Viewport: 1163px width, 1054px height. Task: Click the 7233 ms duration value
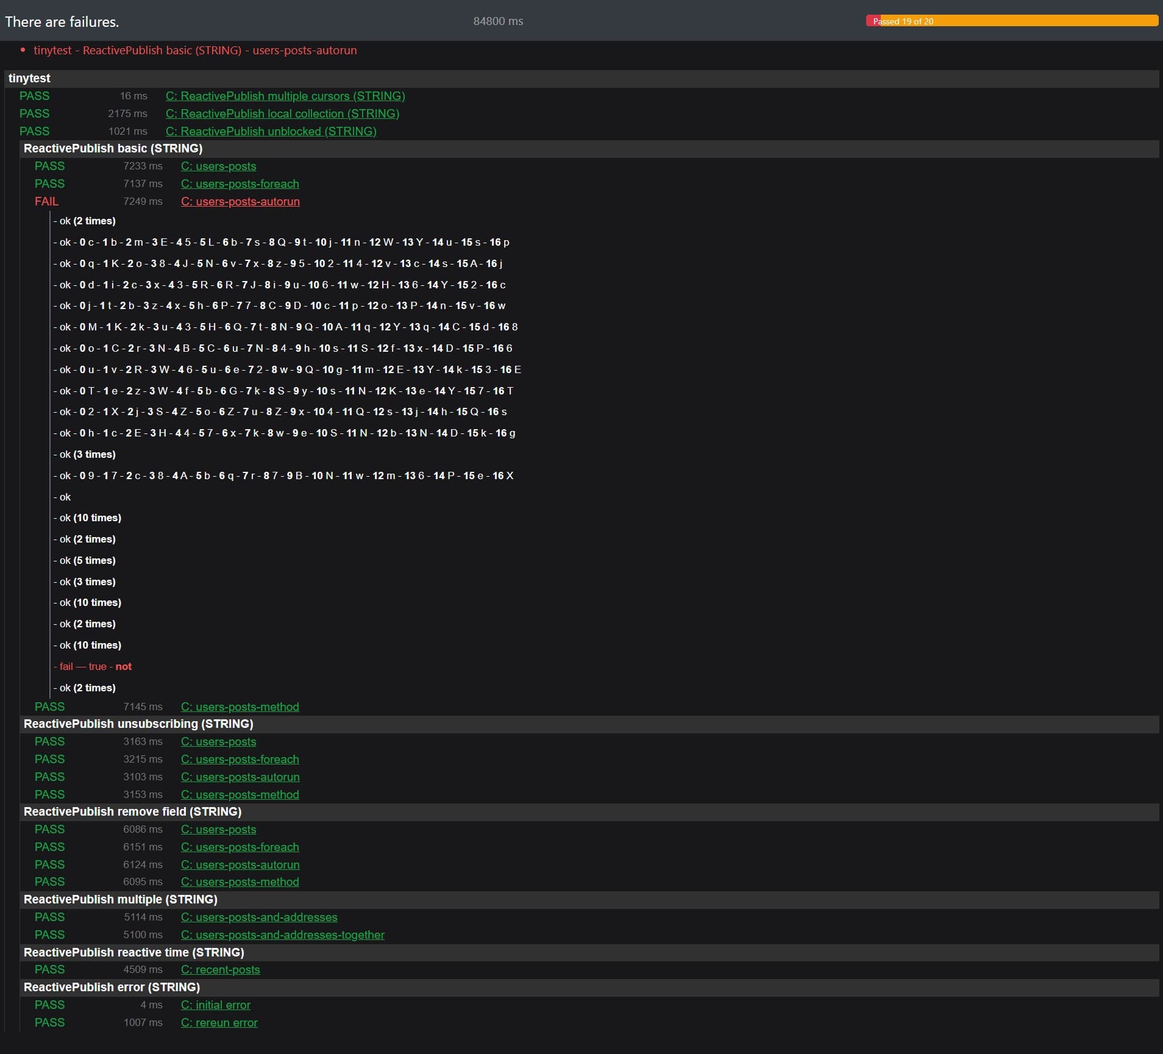[x=143, y=166]
